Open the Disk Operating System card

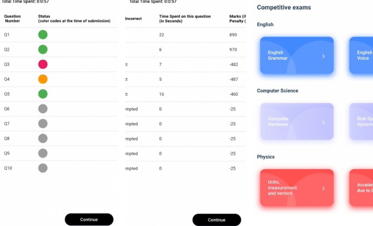click(361, 122)
